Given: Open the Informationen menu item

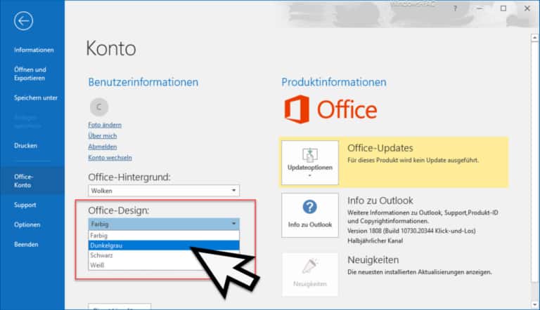Looking at the screenshot, I should point(34,50).
